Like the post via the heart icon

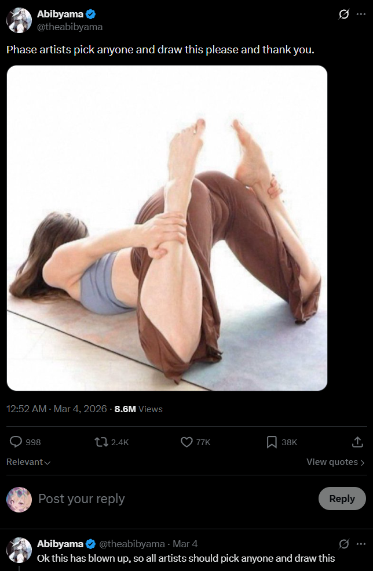click(x=186, y=442)
